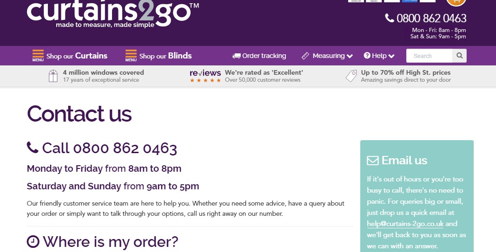Click the phone icon in the header
The height and width of the screenshot is (252, 496).
(x=390, y=18)
